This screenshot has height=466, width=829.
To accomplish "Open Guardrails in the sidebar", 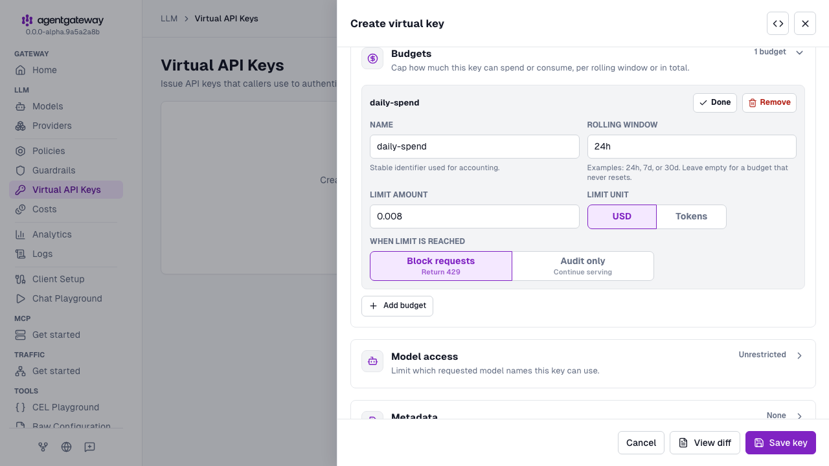I will click(x=65, y=170).
